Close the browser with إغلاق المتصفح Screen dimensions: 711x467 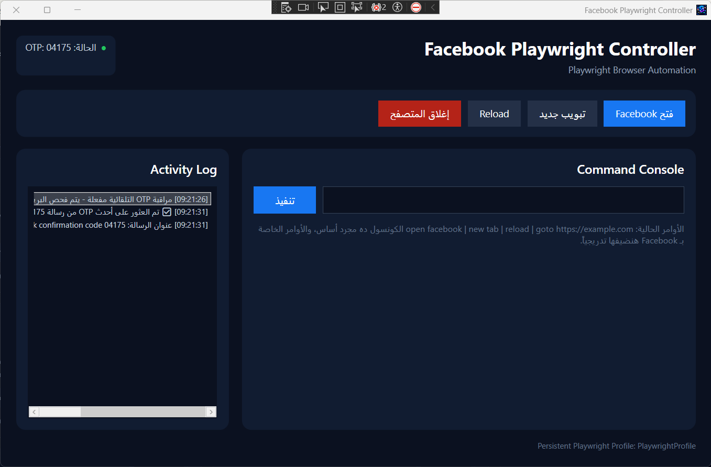click(x=420, y=114)
